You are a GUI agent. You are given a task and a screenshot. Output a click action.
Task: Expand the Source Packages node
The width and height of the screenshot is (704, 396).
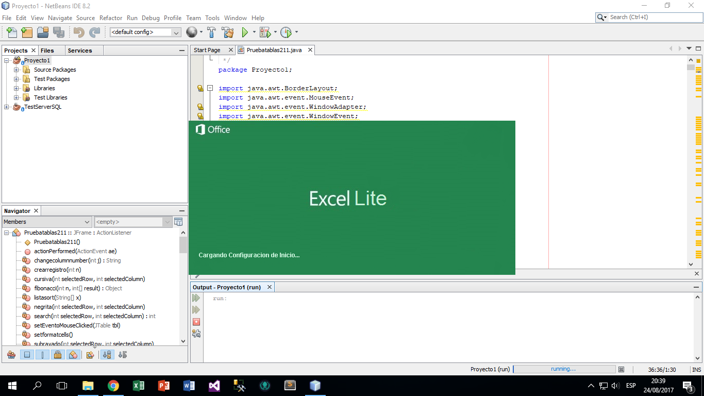pos(16,70)
